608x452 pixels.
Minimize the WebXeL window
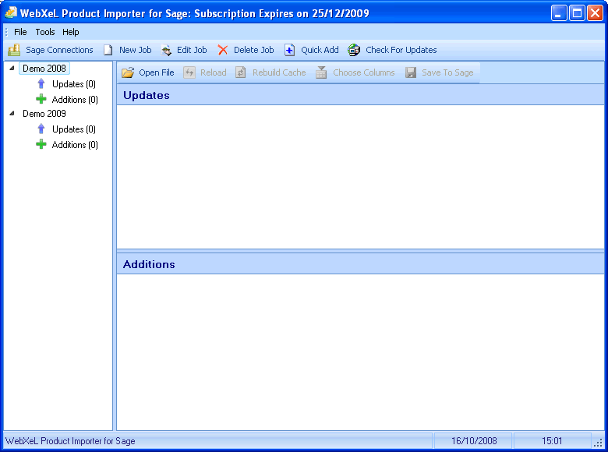tap(558, 13)
